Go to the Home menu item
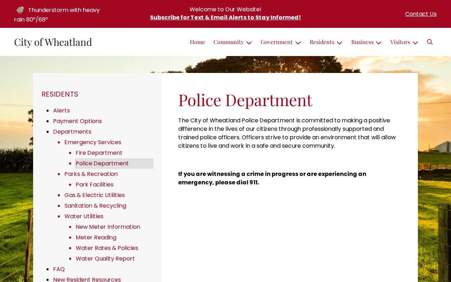The height and width of the screenshot is (282, 451). click(x=197, y=42)
